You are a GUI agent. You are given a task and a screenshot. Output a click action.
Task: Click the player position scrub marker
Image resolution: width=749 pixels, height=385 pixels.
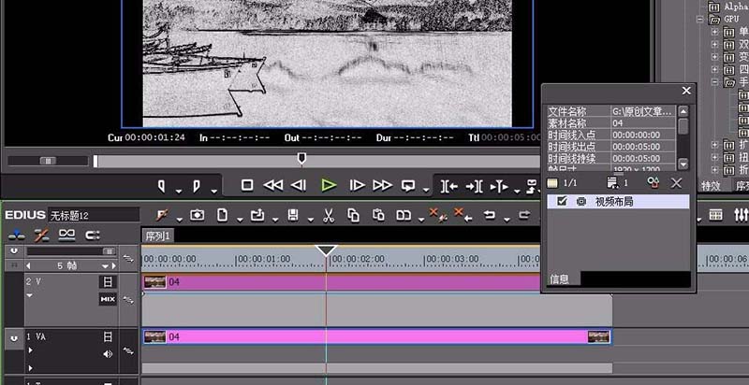tap(301, 158)
